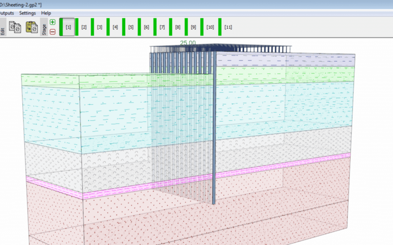This screenshot has height=245, width=393.
Task: Open the last stage [11]
Action: [228, 27]
